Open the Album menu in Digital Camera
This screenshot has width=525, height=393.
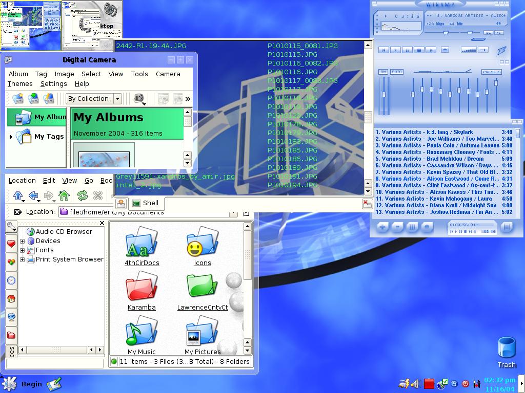(18, 74)
